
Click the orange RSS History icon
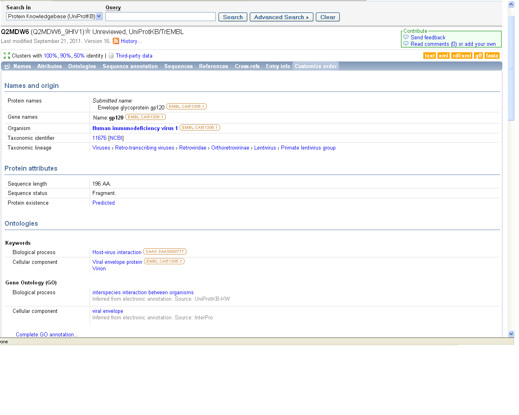116,41
